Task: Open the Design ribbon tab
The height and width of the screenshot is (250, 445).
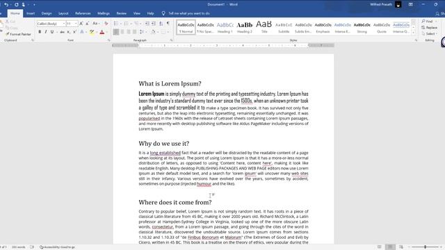Action: 47,13
